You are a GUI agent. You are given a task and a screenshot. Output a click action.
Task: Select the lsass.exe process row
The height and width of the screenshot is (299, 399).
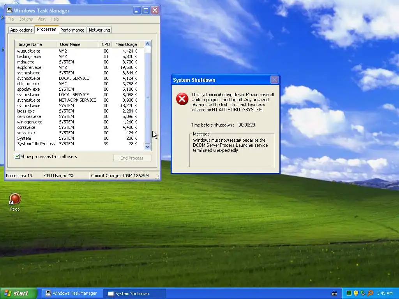tap(79, 111)
